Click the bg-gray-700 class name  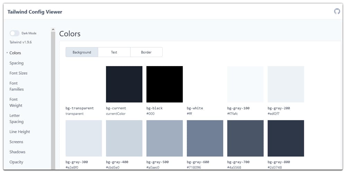238,162
